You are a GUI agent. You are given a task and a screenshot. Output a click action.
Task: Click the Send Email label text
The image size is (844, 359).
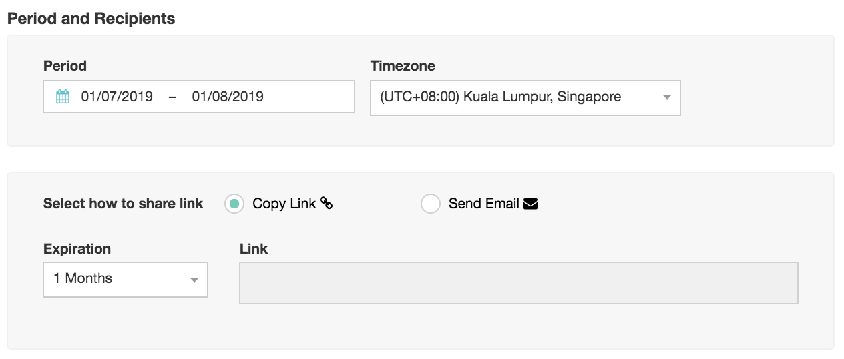tap(483, 204)
